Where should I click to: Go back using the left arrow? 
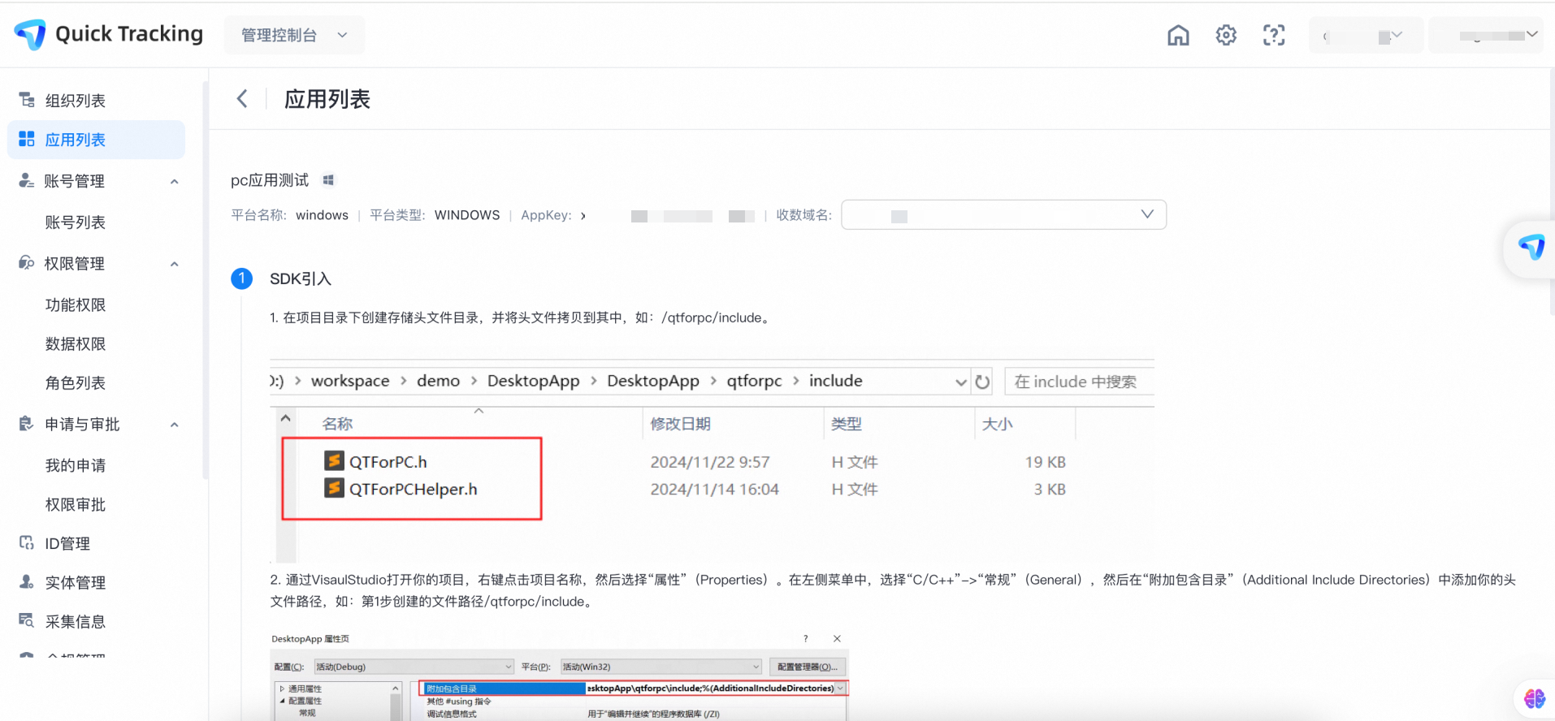(x=242, y=99)
